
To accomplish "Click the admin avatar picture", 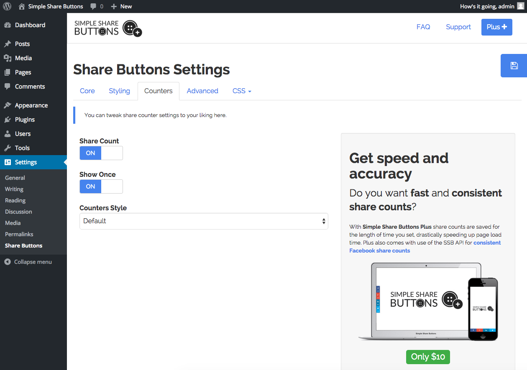I will pos(520,6).
